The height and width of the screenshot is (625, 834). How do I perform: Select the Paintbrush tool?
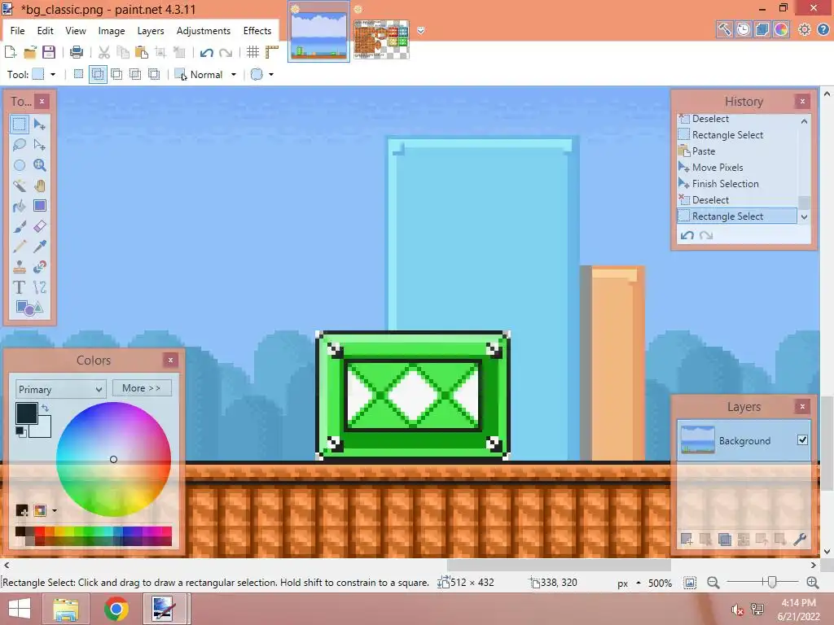[x=20, y=226]
